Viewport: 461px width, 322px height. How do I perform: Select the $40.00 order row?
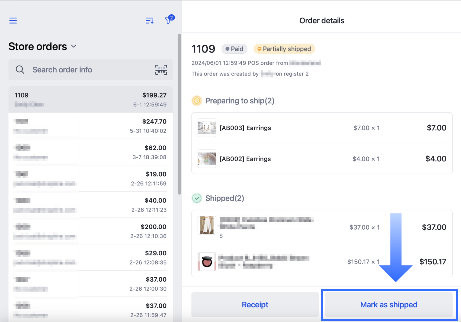pyautogui.click(x=91, y=205)
